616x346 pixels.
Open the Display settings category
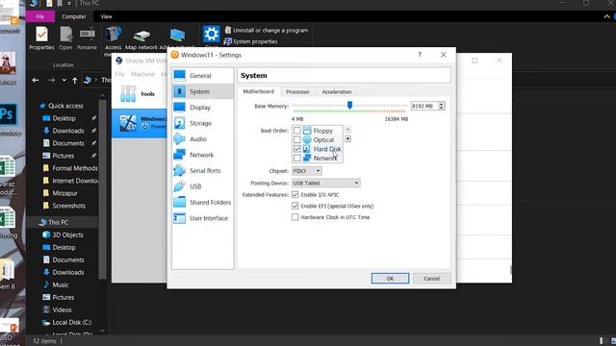(202, 107)
